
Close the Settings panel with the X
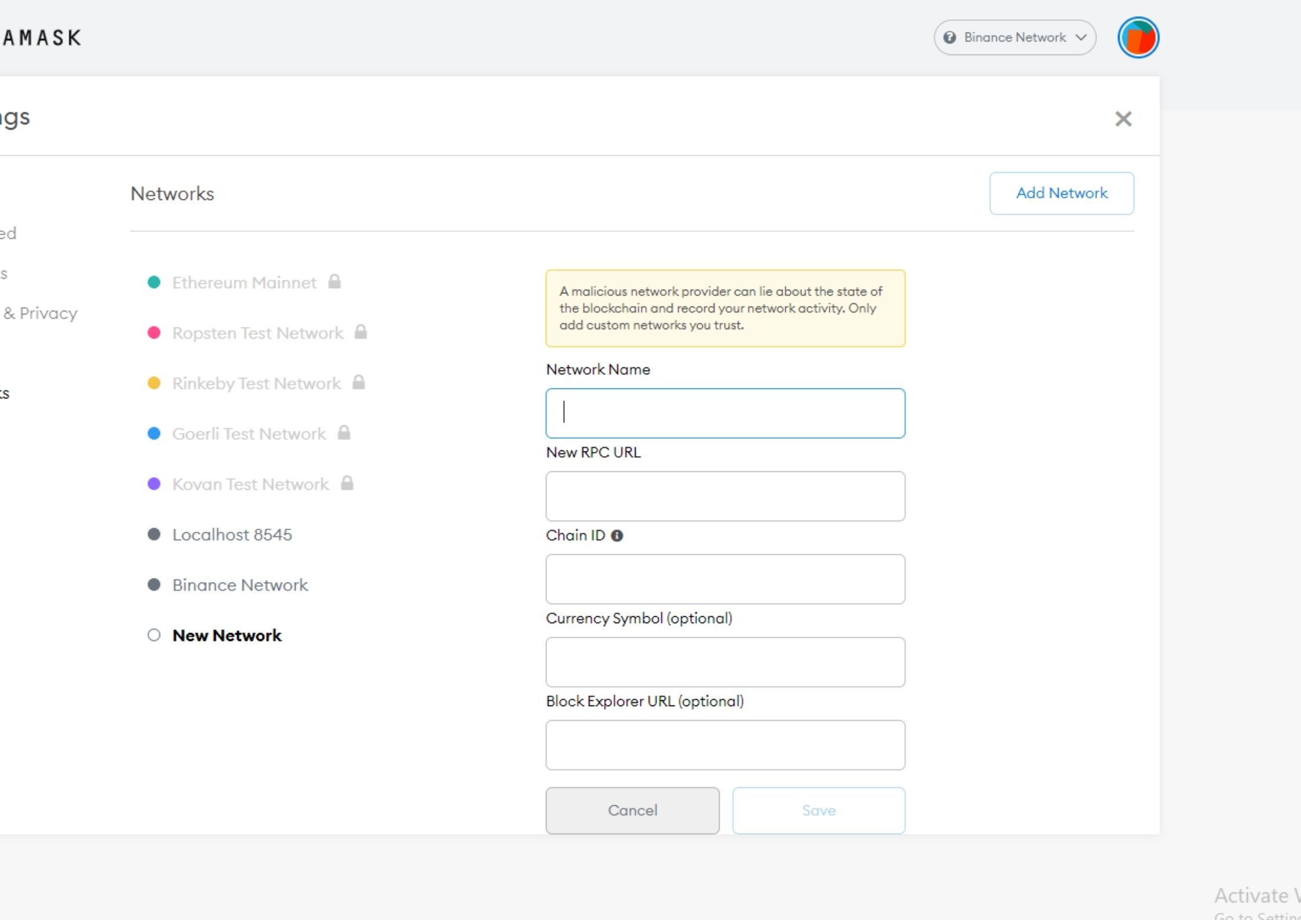[x=1123, y=119]
